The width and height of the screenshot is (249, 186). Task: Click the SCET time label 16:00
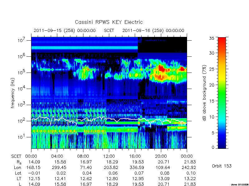click(135, 156)
